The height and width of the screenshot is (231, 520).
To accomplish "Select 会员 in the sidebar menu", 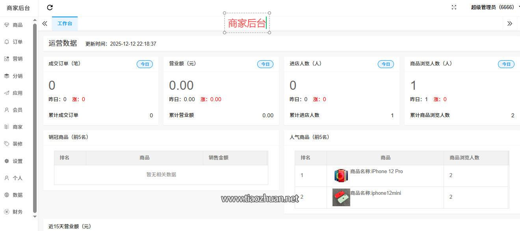I will coord(17,110).
